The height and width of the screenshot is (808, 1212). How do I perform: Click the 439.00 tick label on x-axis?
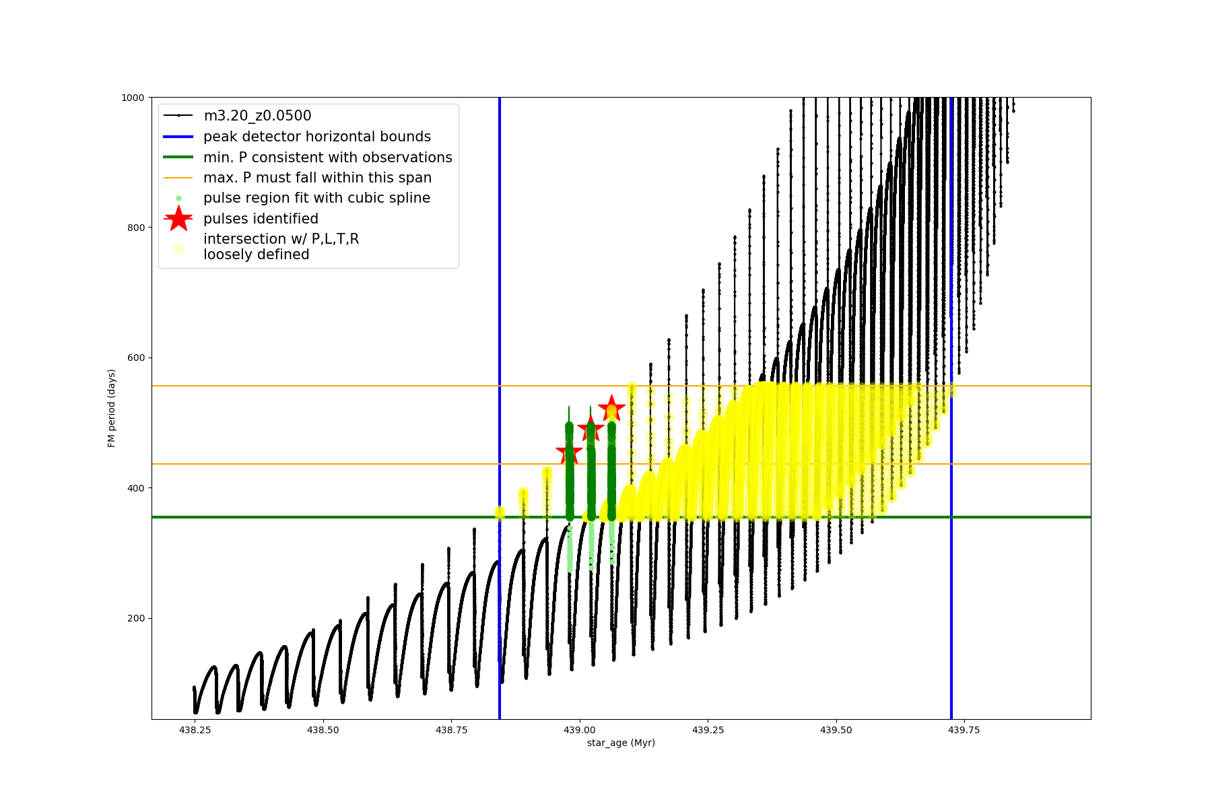(580, 730)
